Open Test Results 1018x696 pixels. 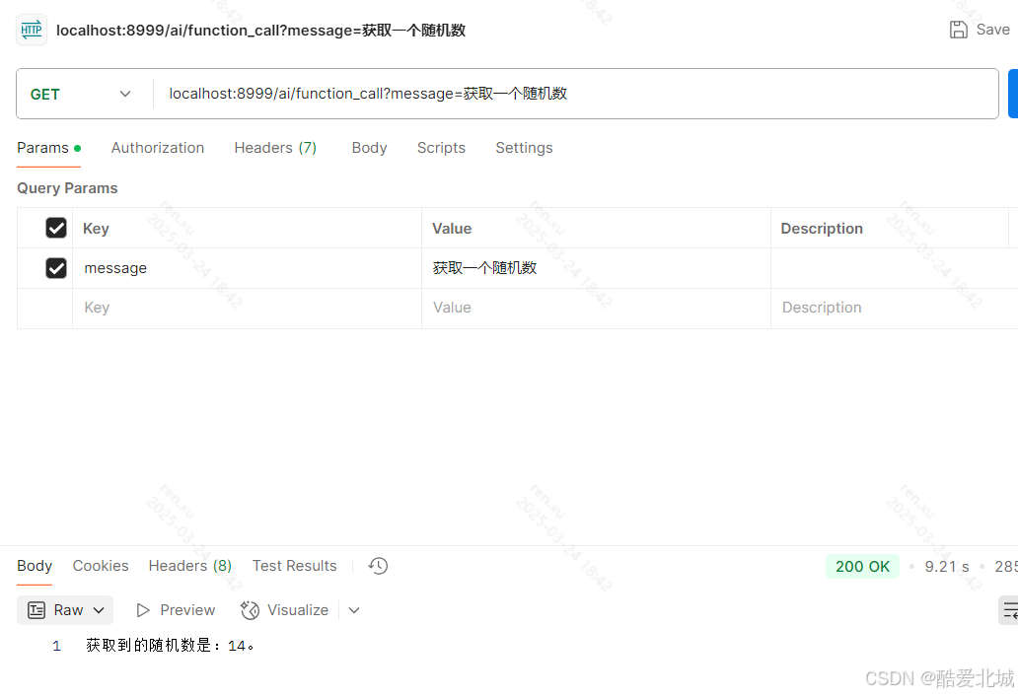click(294, 565)
